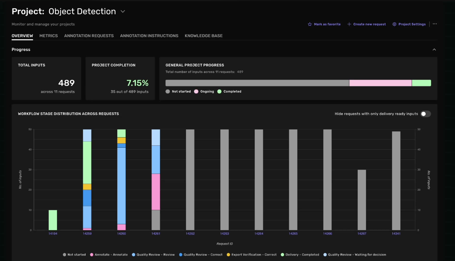Image resolution: width=455 pixels, height=261 pixels.
Task: Open request ID 14262 link
Action: tap(190, 233)
